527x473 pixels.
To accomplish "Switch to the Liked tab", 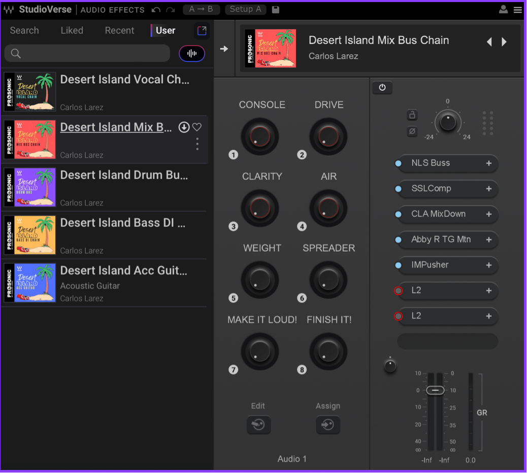I will click(x=72, y=30).
